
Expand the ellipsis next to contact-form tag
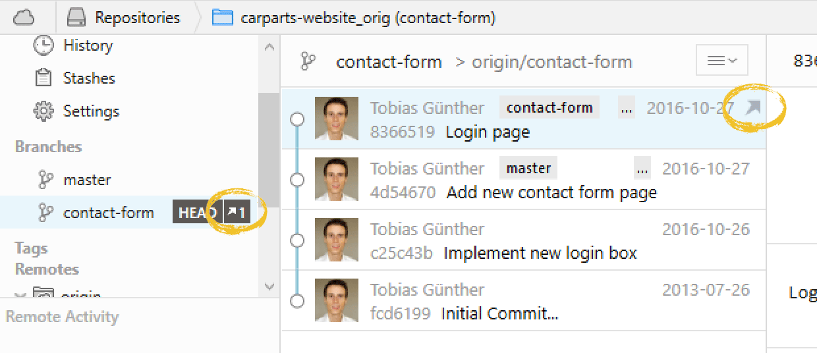coord(627,108)
